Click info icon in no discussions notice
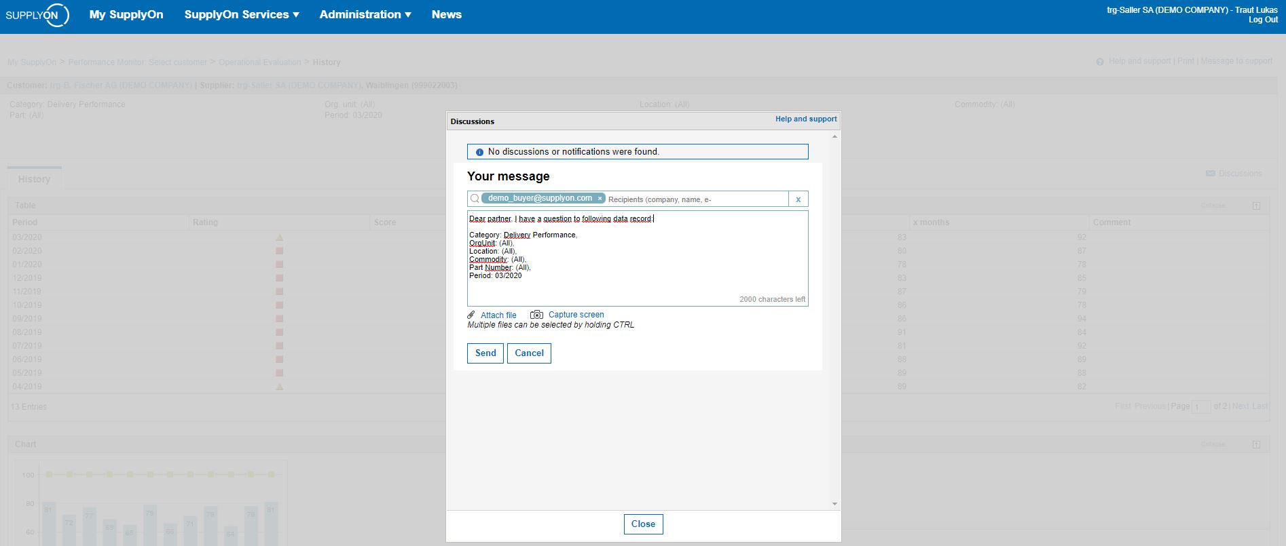1286x546 pixels. pos(479,152)
